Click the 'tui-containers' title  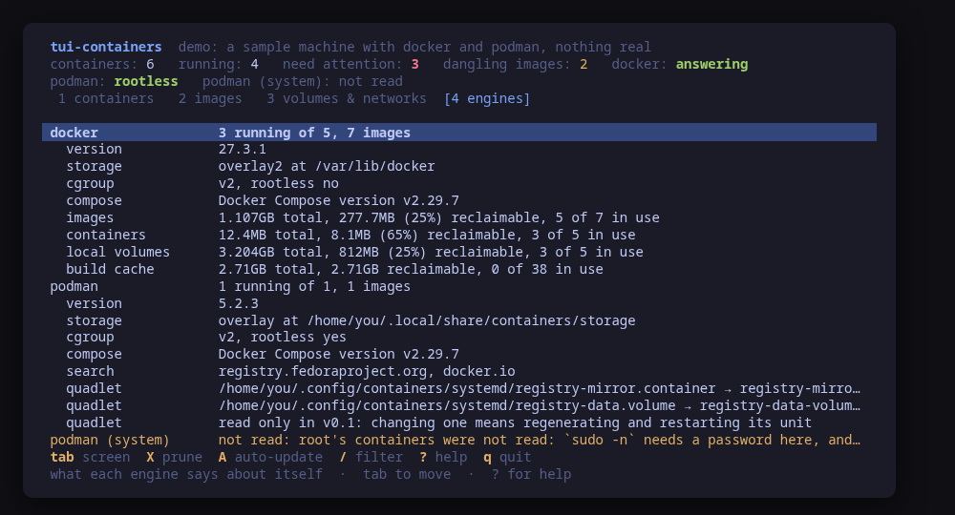106,47
